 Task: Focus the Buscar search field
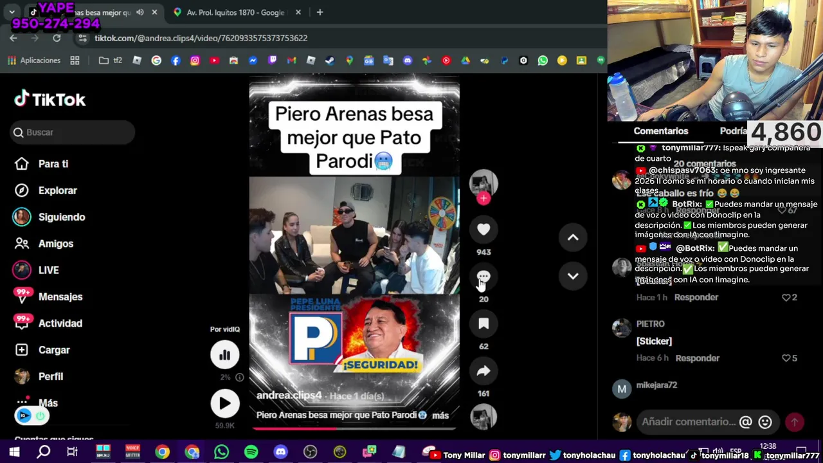(x=73, y=132)
